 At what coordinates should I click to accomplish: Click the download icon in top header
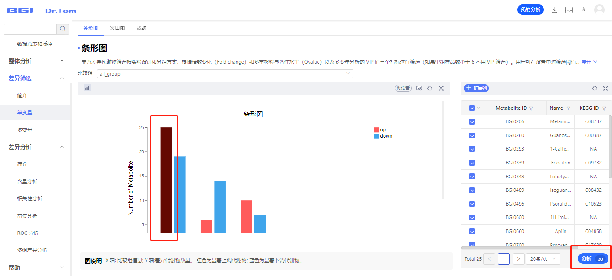coord(555,10)
